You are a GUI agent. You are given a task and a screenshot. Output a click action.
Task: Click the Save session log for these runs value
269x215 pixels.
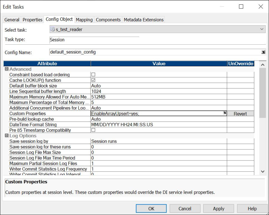(159, 147)
